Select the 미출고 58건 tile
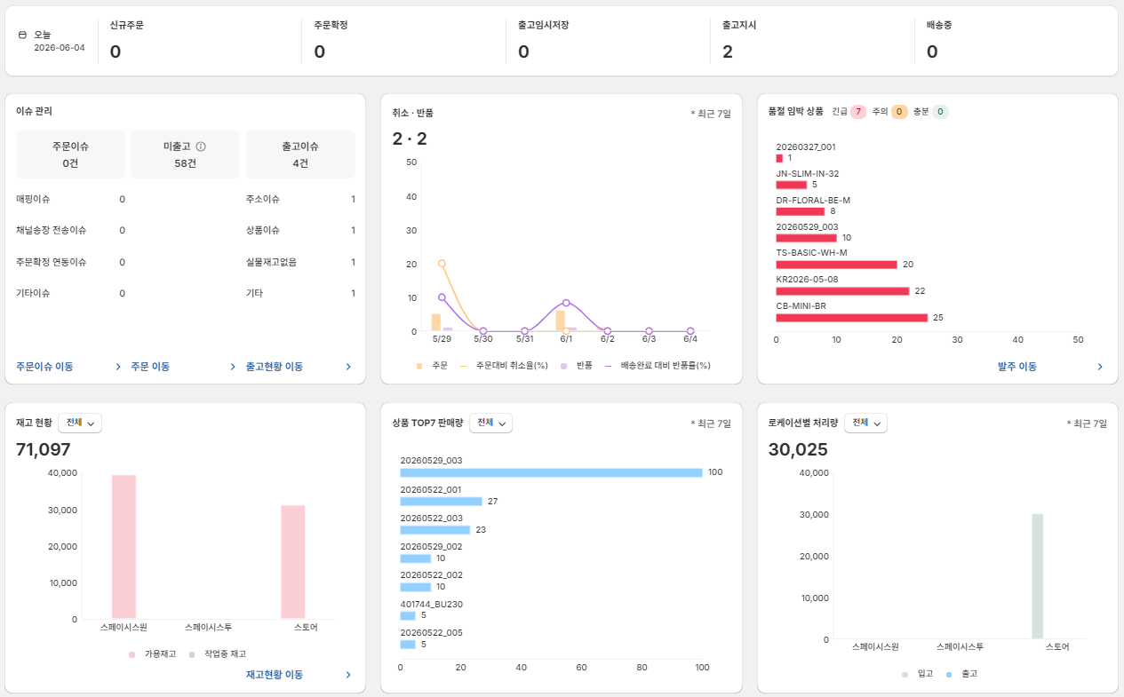This screenshot has height=697, width=1124. click(186, 154)
